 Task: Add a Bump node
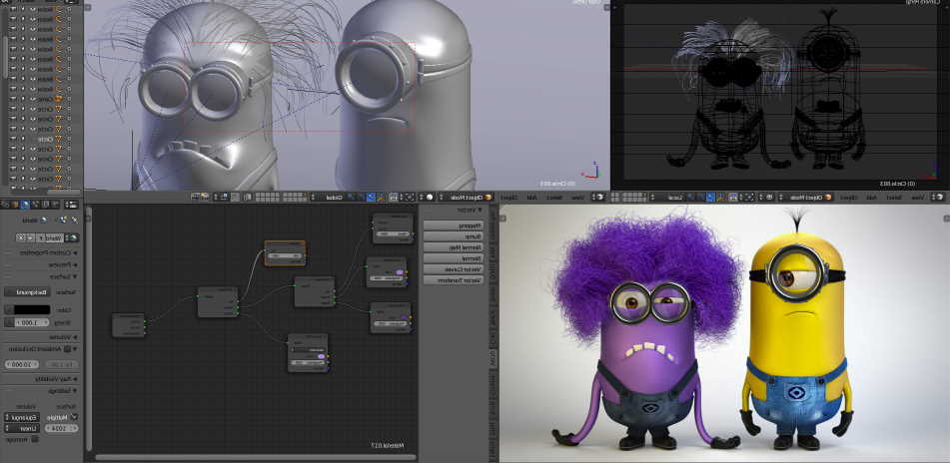click(454, 236)
